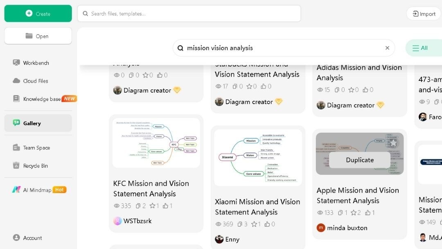442x249 pixels.
Task: Click the magnifier icon in the top search bar
Action: point(85,13)
